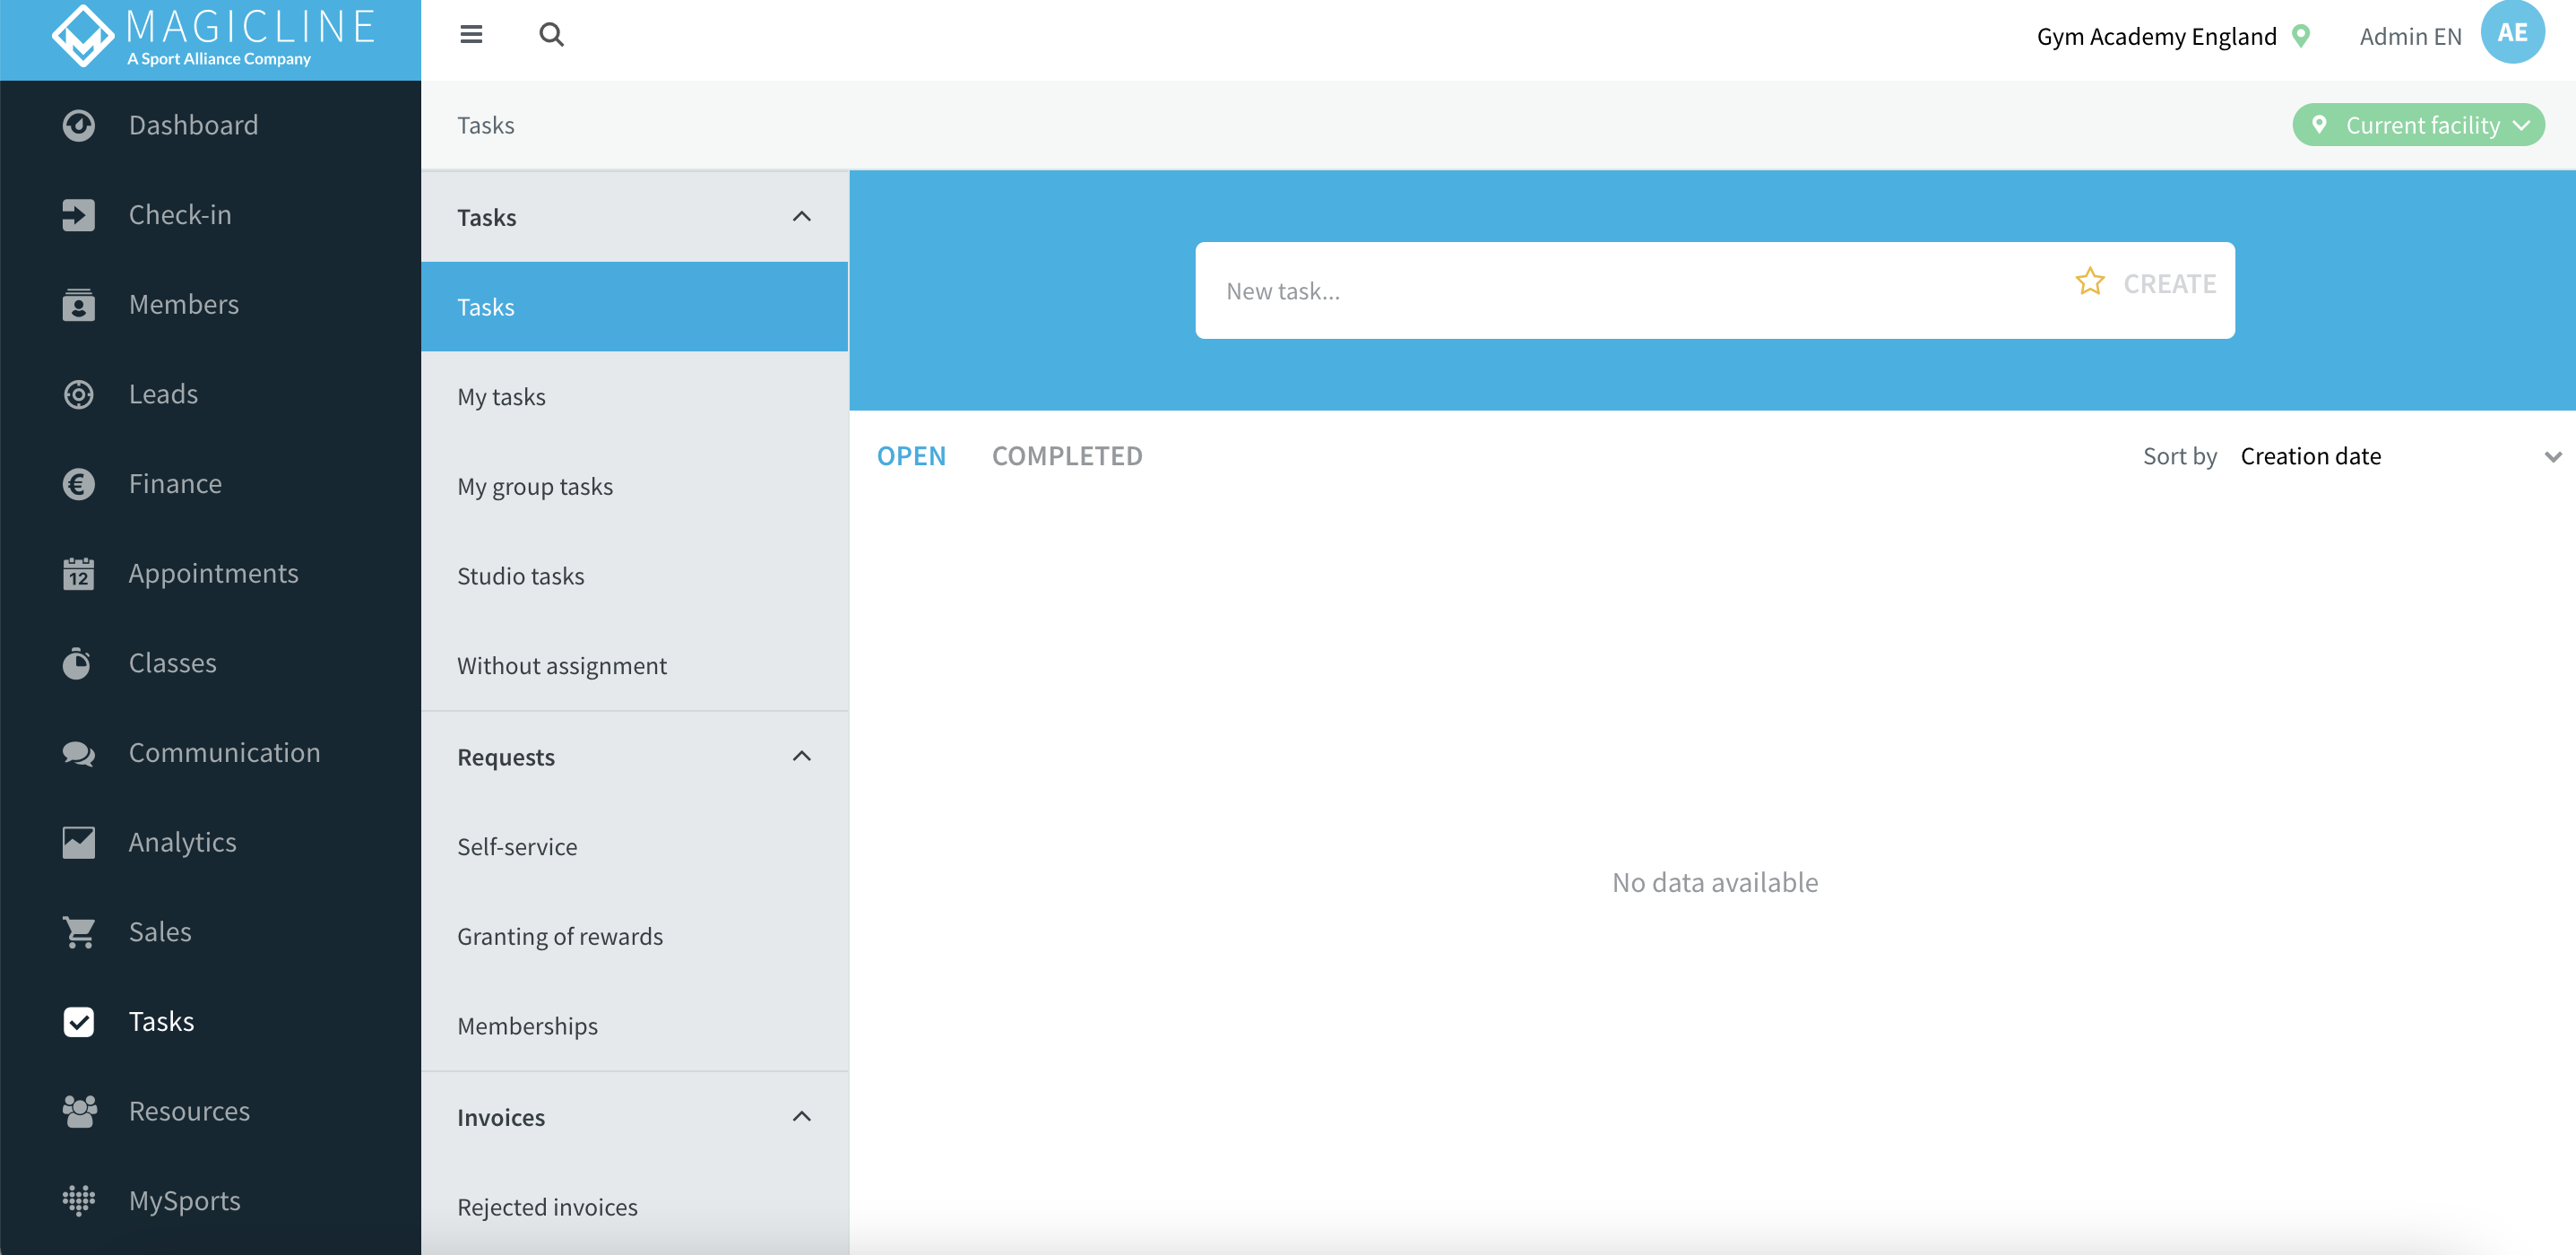Click the Check-in arrow icon
The height and width of the screenshot is (1255, 2576).
coord(78,215)
